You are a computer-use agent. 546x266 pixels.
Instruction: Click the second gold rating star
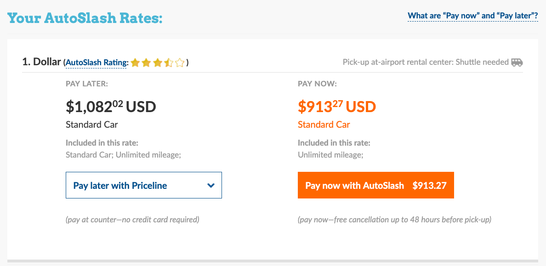point(146,62)
